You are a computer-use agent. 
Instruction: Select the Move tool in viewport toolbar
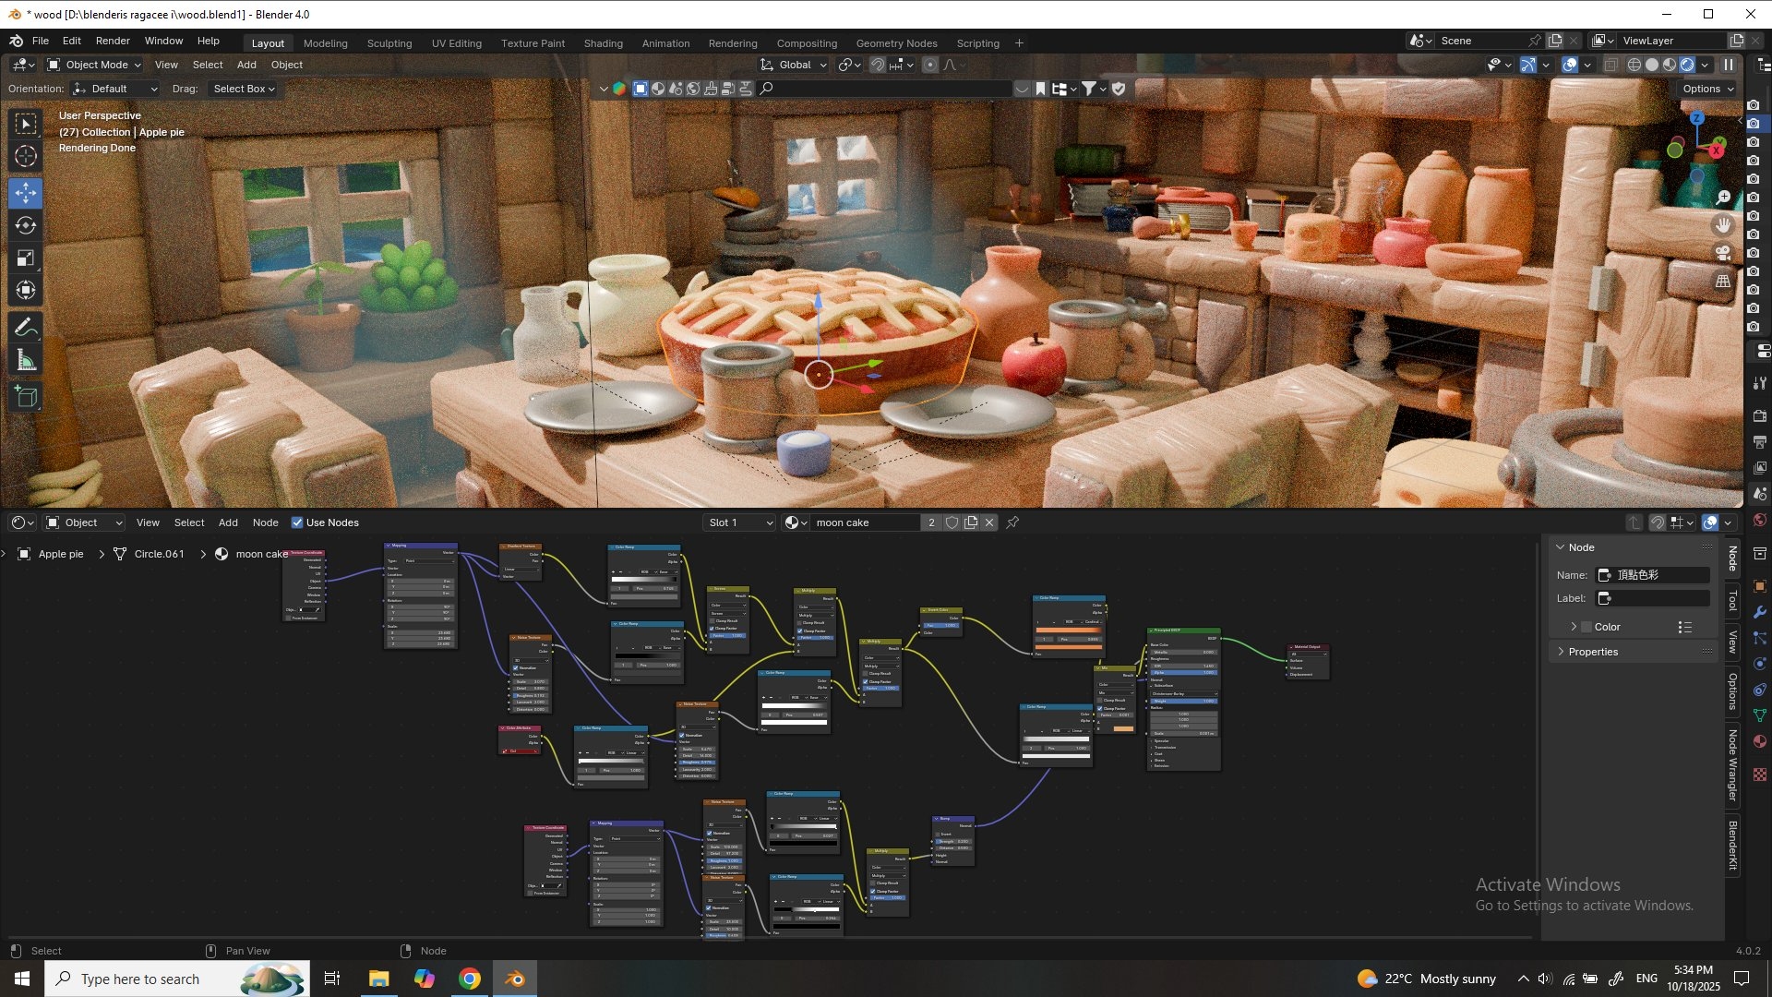pyautogui.click(x=26, y=193)
